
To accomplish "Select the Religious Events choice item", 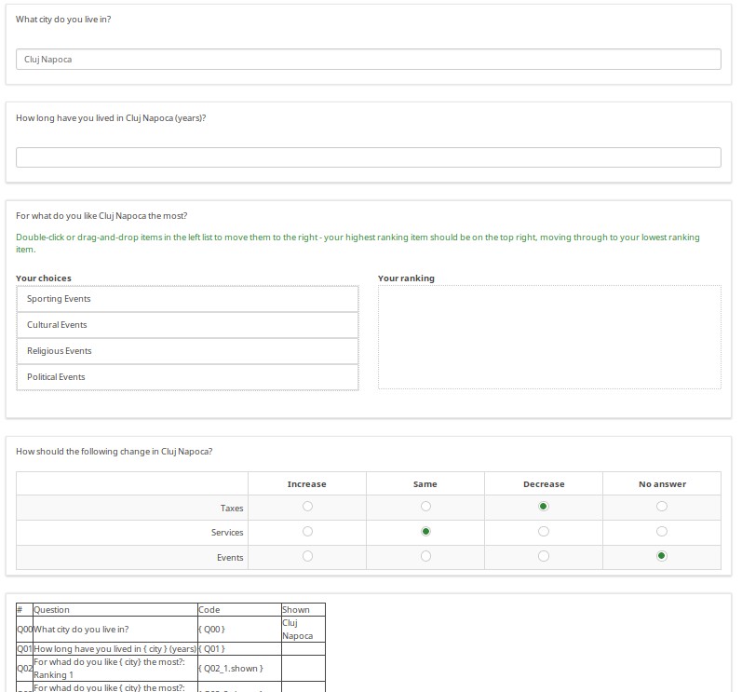I will tap(187, 351).
